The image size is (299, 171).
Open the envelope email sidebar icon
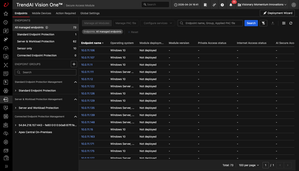pos(6,151)
